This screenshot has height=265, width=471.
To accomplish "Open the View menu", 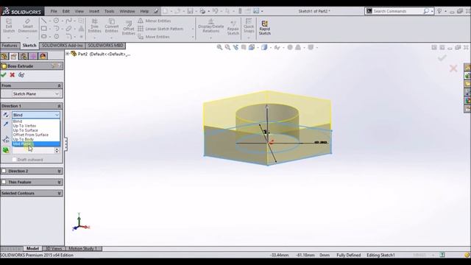I will pyautogui.click(x=79, y=11).
